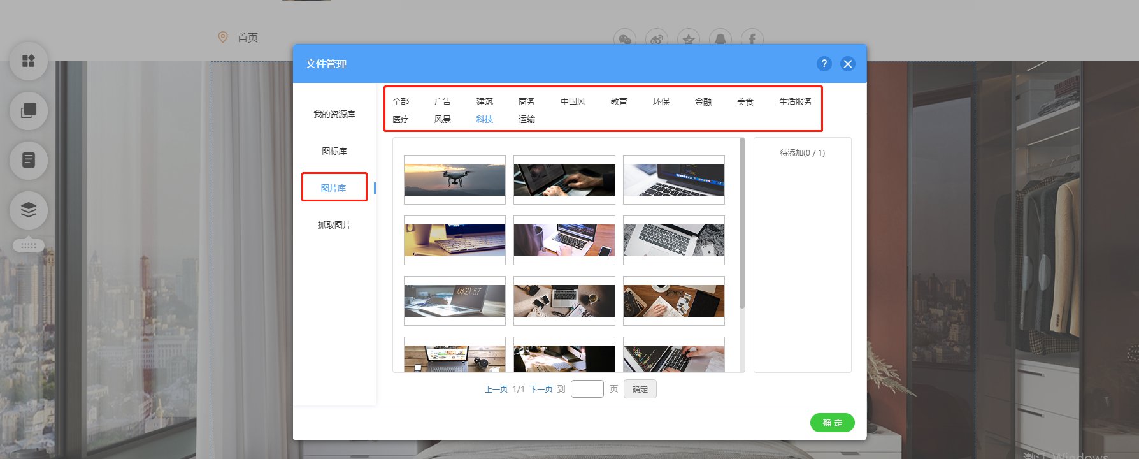Screen dimensions: 1139x459
Task: Click the image list vertical scrollbar
Action: tap(742, 223)
